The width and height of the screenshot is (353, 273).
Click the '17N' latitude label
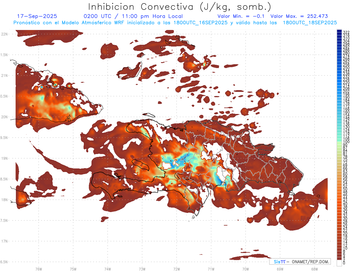[x=4, y=241]
